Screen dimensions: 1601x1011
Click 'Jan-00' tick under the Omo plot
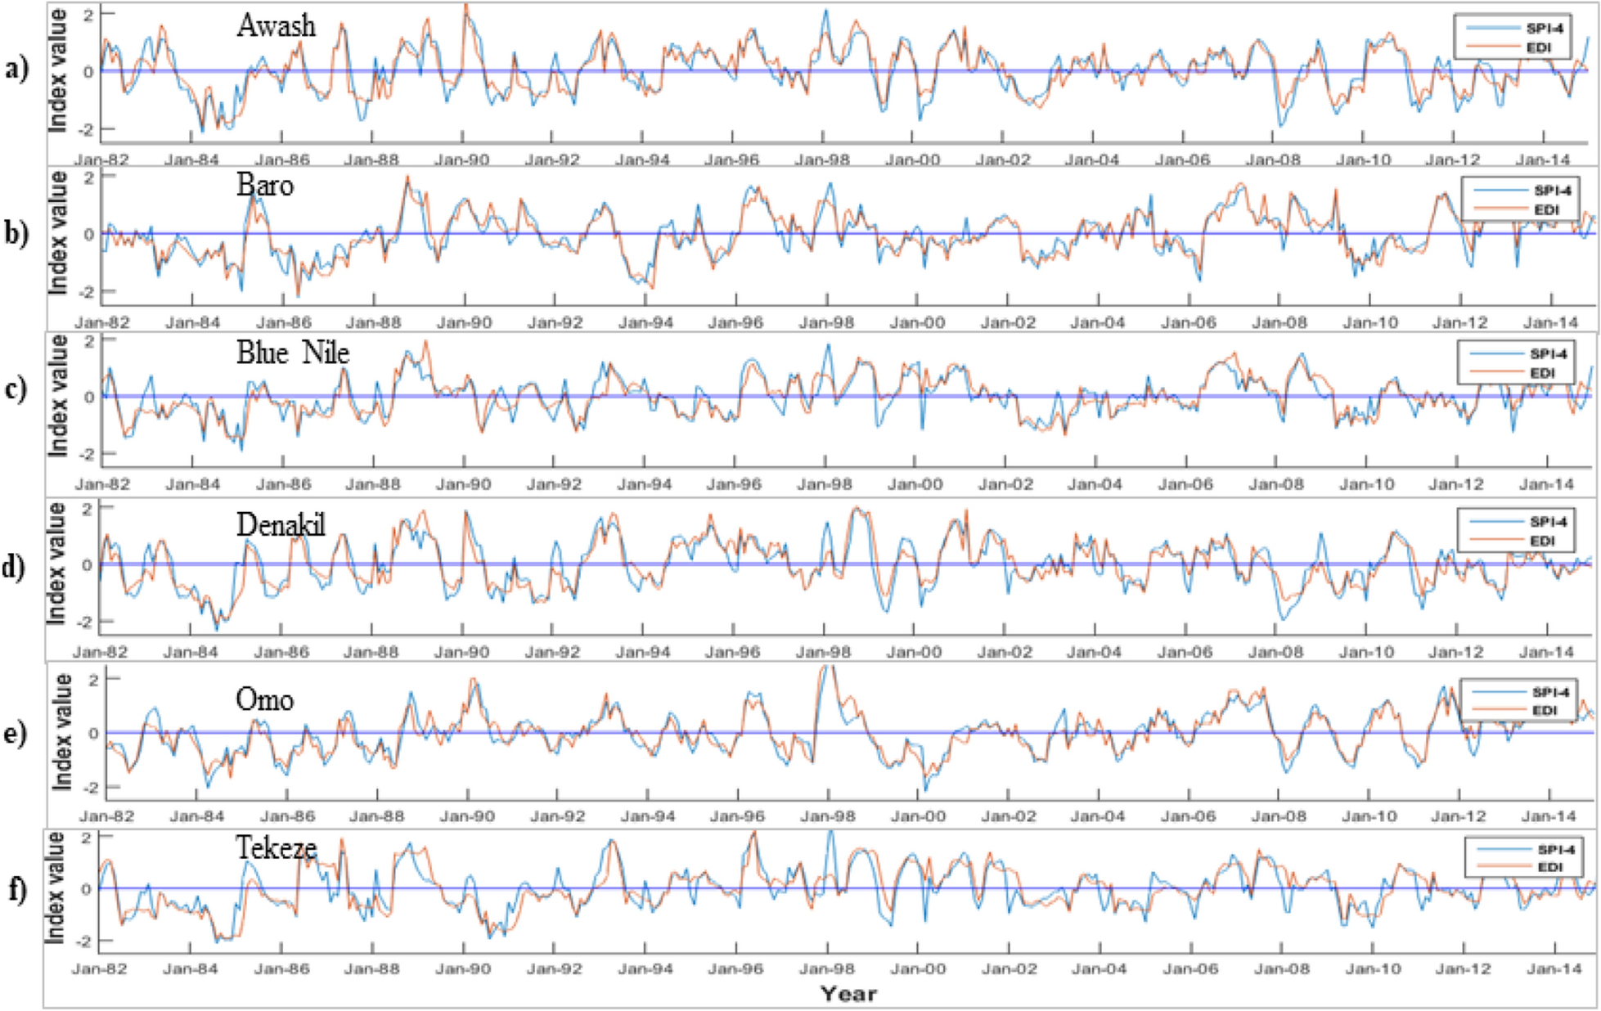918,816
